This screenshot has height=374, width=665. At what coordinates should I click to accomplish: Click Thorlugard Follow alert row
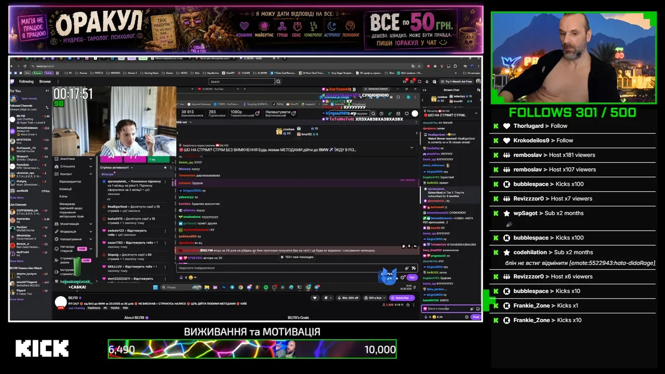(x=572, y=126)
